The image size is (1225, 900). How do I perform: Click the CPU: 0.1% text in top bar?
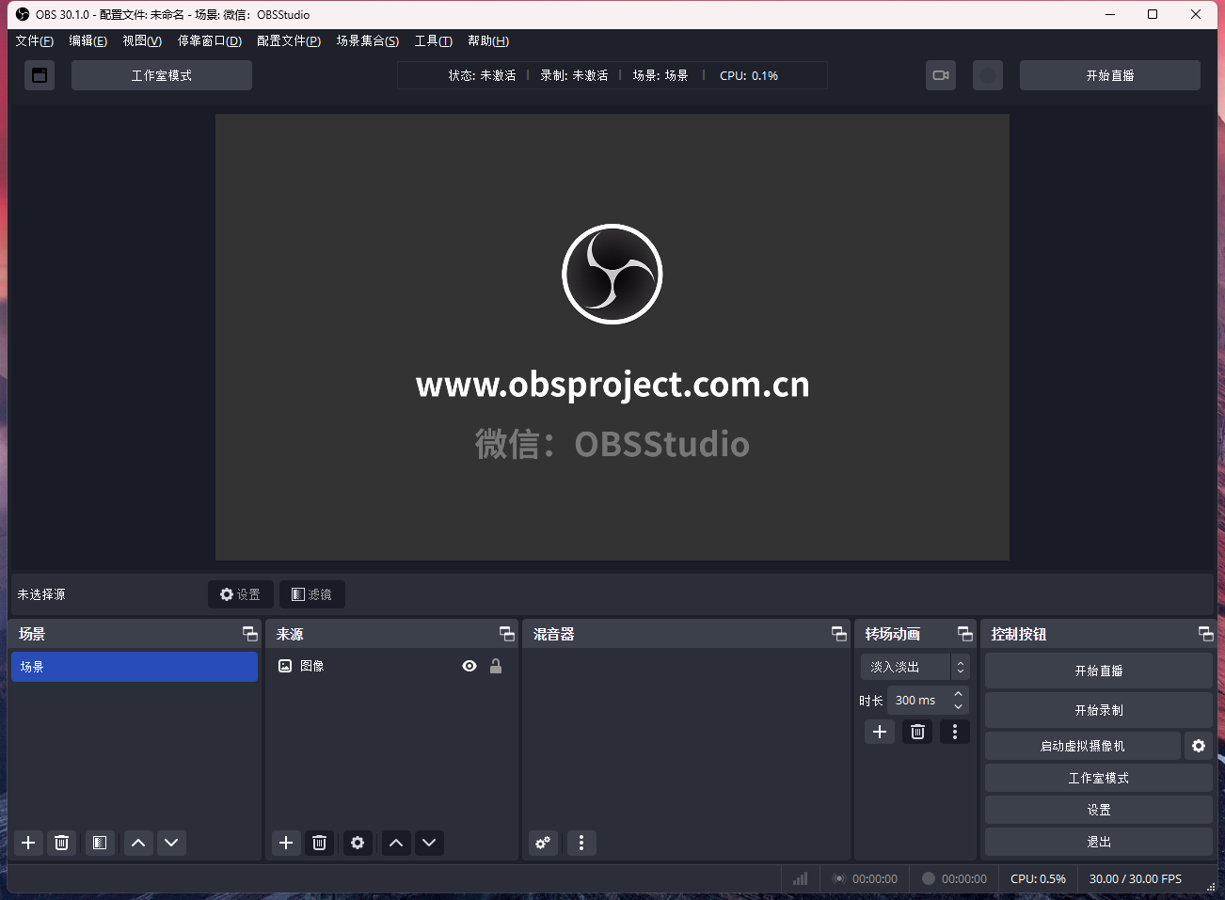[x=749, y=75]
